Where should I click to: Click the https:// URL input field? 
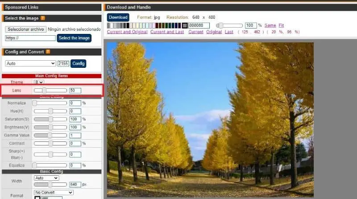[30, 38]
